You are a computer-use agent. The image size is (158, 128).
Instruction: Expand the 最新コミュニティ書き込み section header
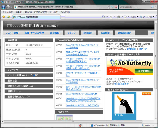(29, 86)
